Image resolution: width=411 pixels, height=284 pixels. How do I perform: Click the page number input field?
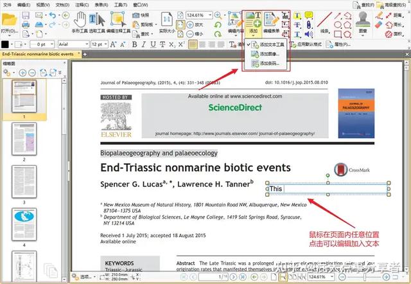(214, 277)
